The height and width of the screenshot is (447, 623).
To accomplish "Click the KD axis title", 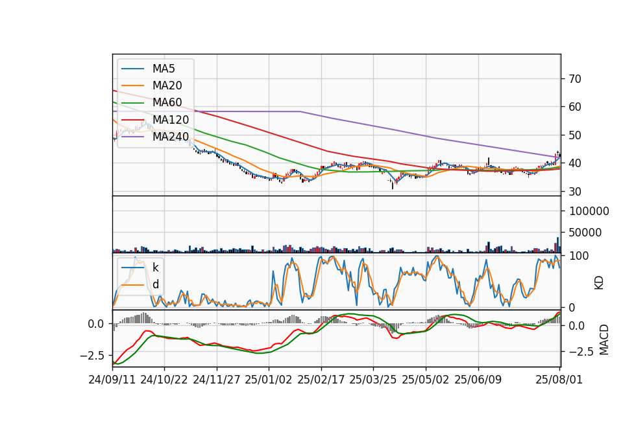I will click(x=599, y=283).
